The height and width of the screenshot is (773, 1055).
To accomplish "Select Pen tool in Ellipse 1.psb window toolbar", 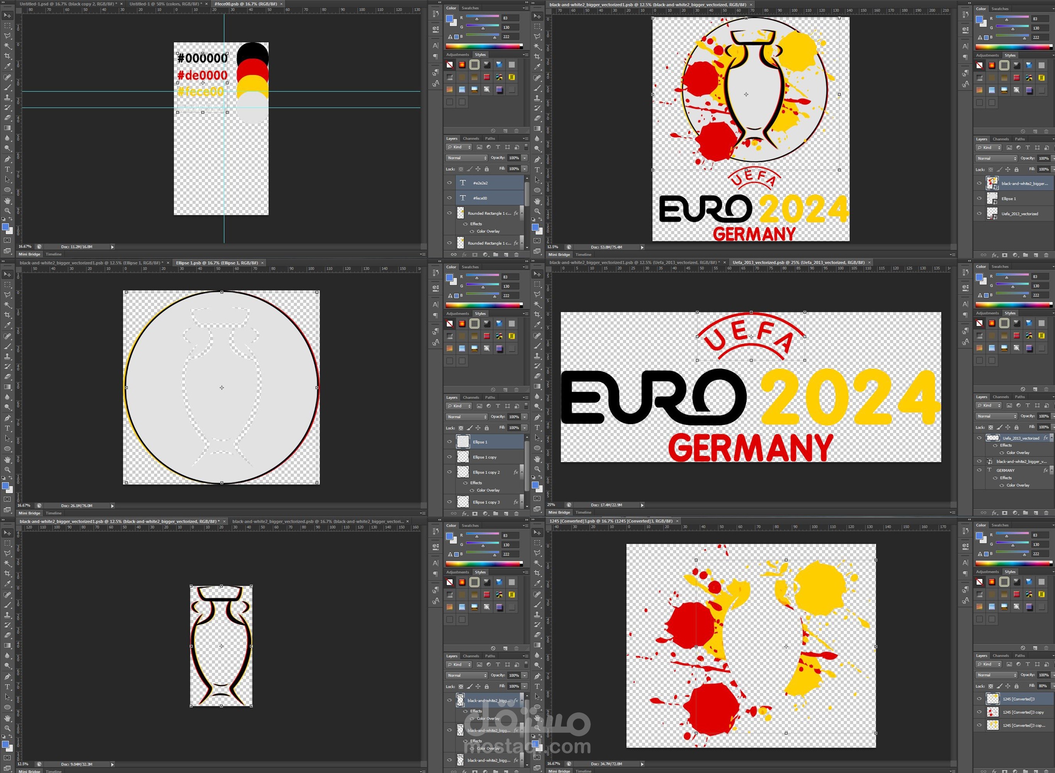I will click(7, 418).
